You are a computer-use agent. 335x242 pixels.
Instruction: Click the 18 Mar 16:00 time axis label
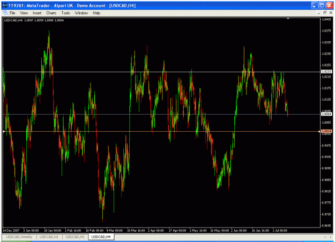[136, 231]
